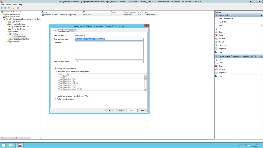This screenshot has height=148, width=263.
Task: Click New Folder in Actions pane
Action: click(223, 22)
